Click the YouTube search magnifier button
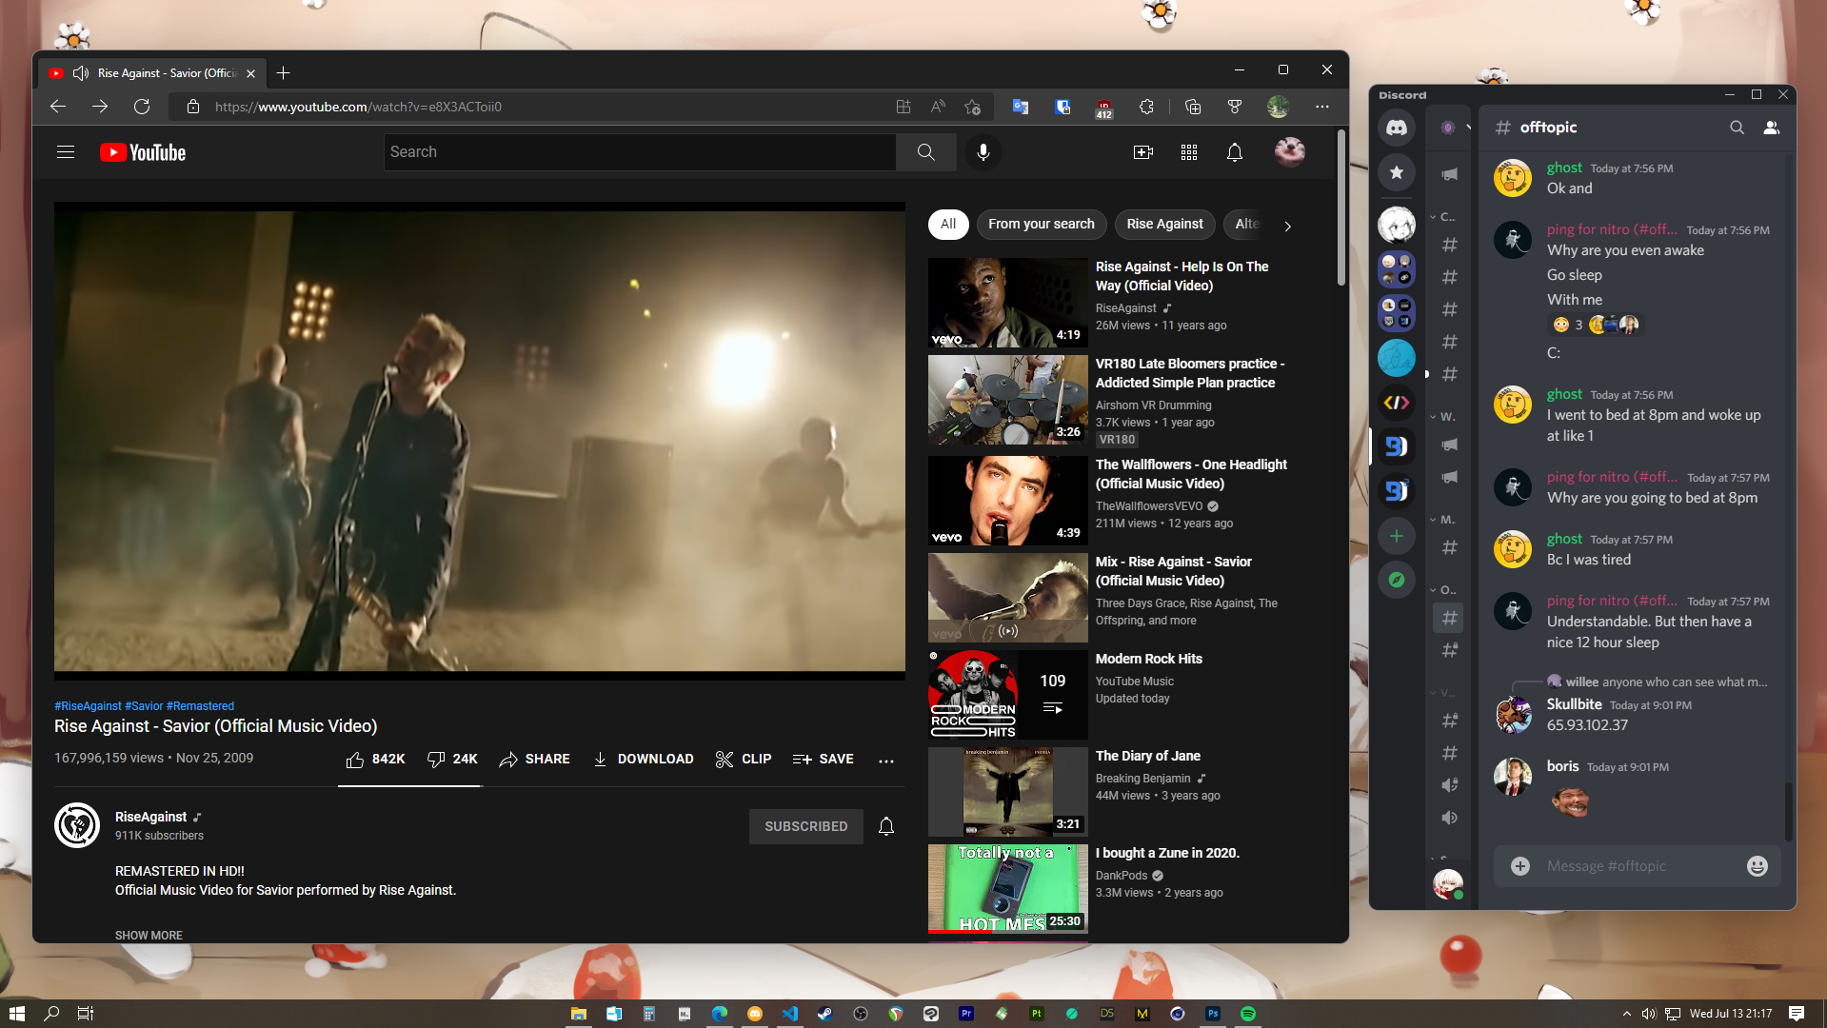Viewport: 1827px width, 1028px height. point(925,152)
